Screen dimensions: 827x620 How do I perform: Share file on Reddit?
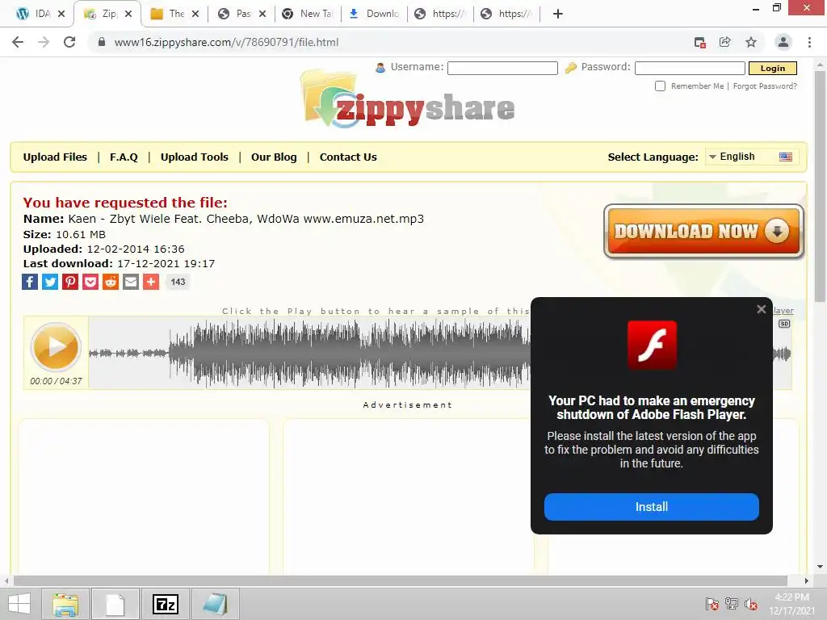click(x=110, y=282)
